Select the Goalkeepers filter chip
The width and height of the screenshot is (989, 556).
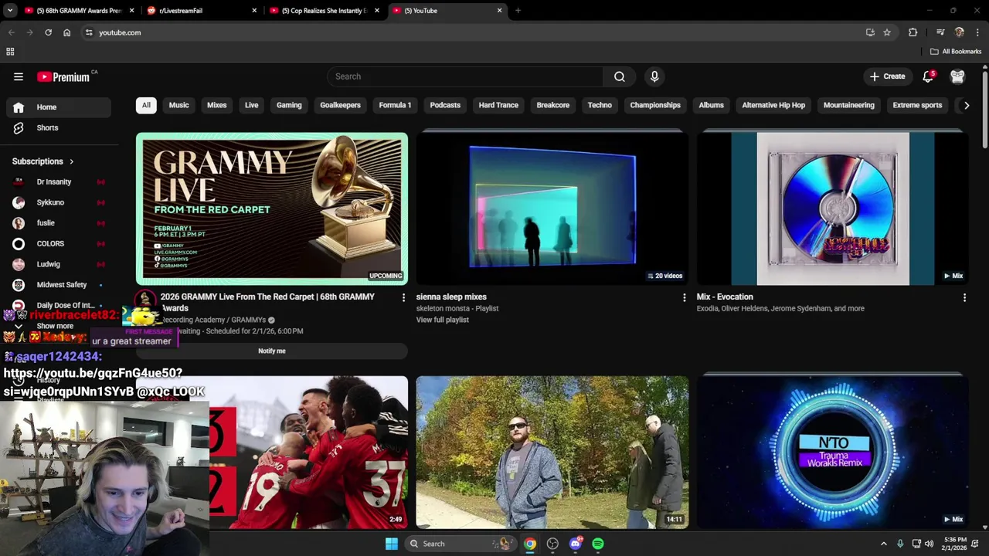tap(341, 105)
